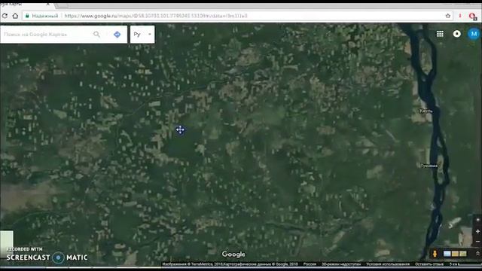Click the 'Россия' footer link

pyautogui.click(x=310, y=264)
